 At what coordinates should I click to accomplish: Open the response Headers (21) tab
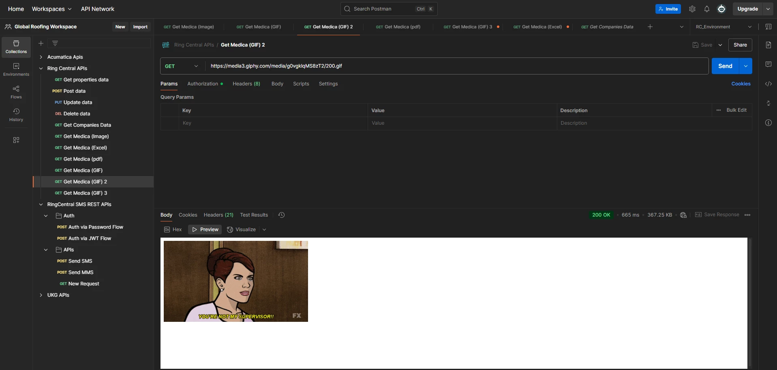point(218,215)
